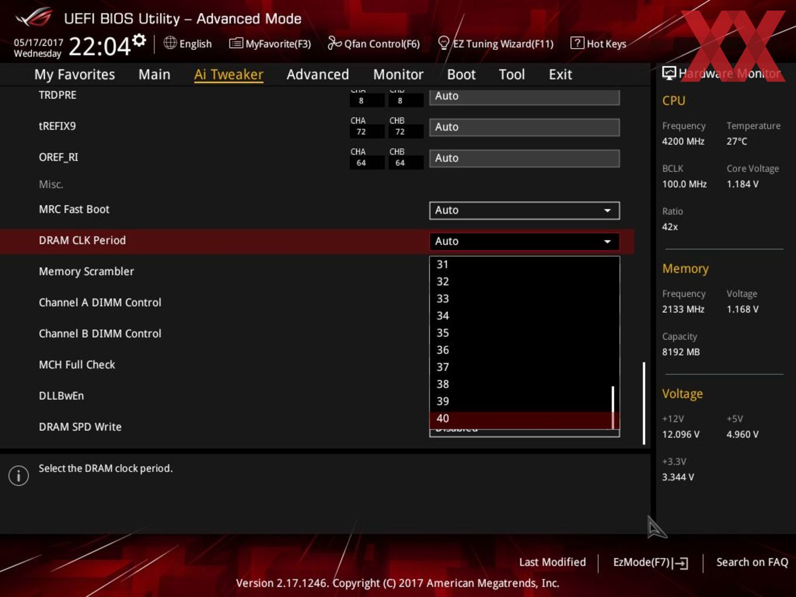Select value 34 in the dropdown list
Image resolution: width=796 pixels, height=597 pixels.
click(521, 315)
